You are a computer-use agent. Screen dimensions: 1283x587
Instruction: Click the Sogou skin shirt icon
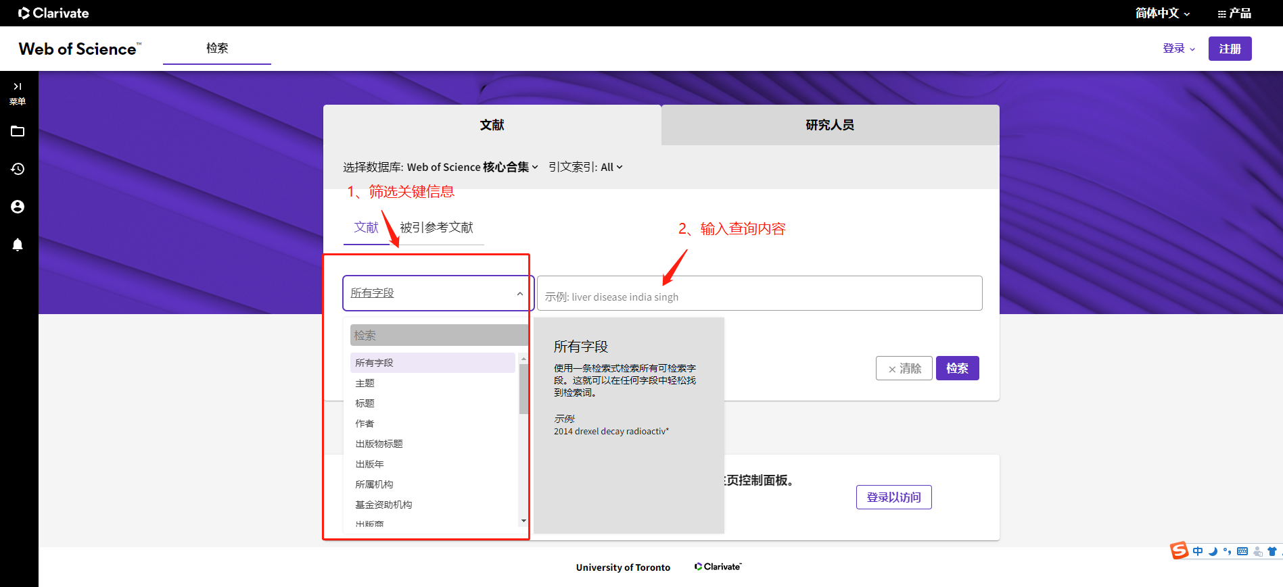click(1272, 551)
